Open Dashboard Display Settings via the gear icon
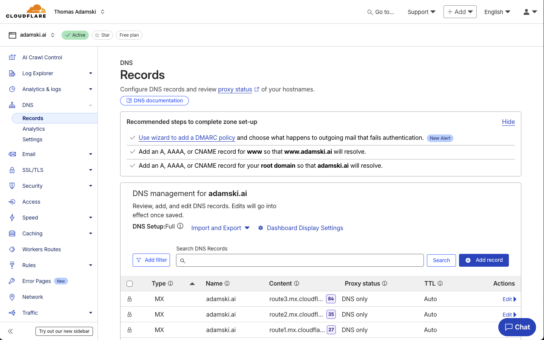Viewport: 544px width, 340px height. [261, 228]
